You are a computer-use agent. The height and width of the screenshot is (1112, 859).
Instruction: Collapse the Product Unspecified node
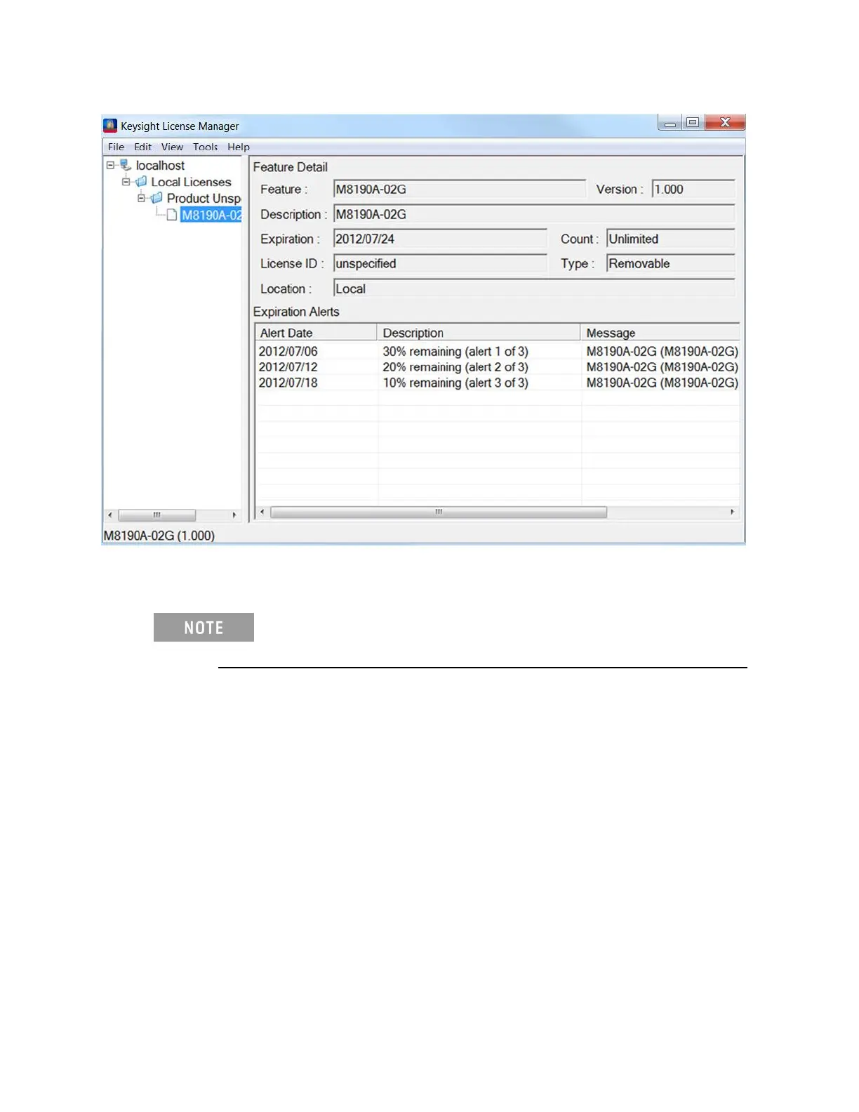(141, 198)
